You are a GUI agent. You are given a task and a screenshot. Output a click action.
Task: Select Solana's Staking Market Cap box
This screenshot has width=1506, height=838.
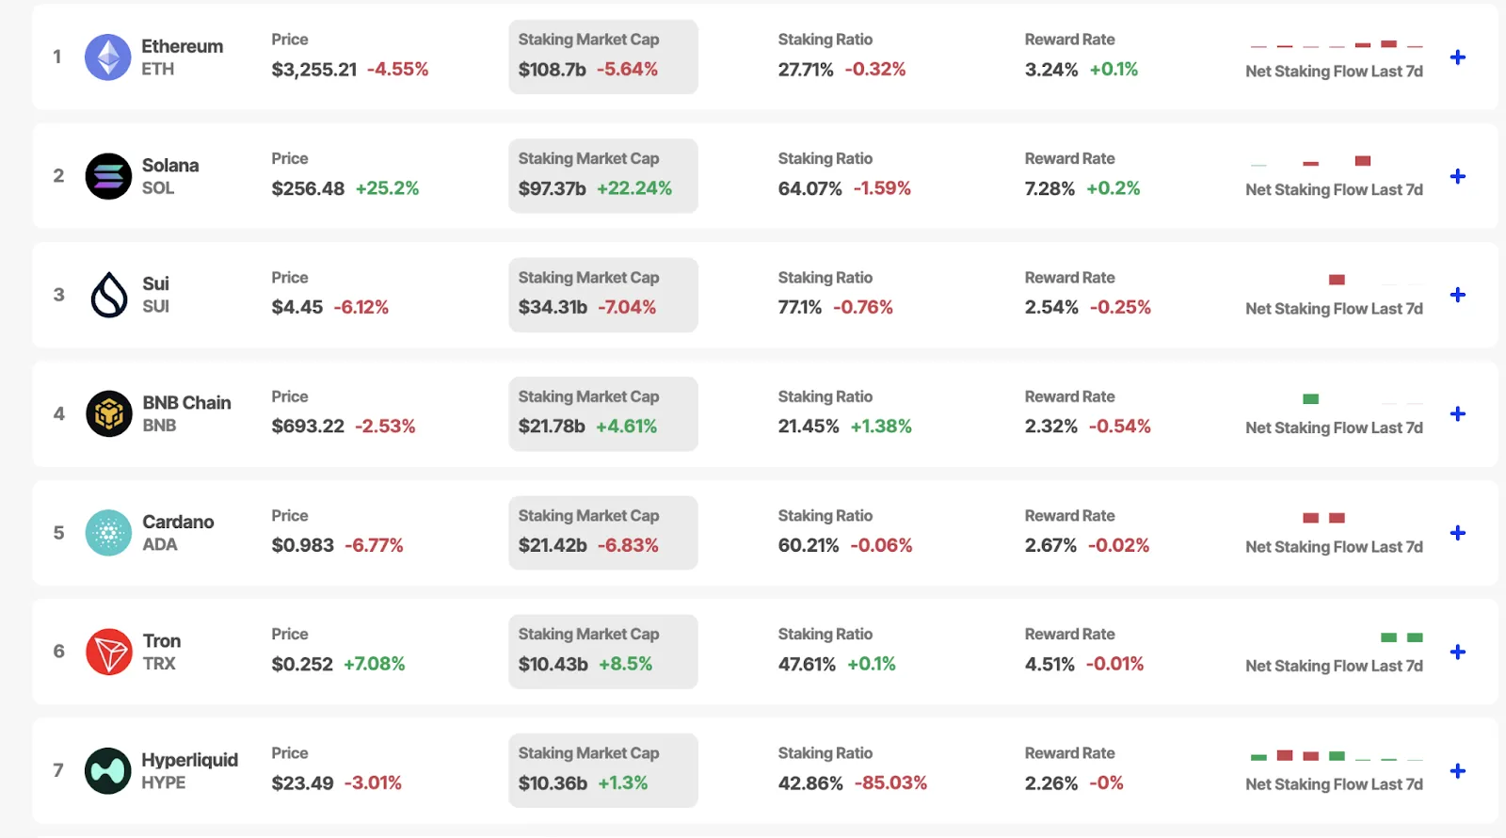pyautogui.click(x=603, y=176)
